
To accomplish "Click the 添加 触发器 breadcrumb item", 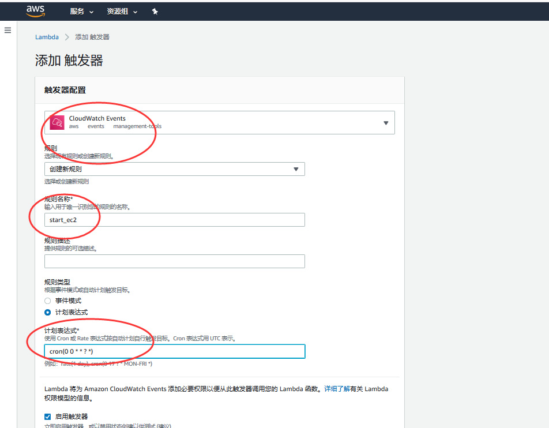I will tap(92, 37).
